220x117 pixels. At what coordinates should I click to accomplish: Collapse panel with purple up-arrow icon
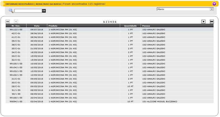pos(214,4)
